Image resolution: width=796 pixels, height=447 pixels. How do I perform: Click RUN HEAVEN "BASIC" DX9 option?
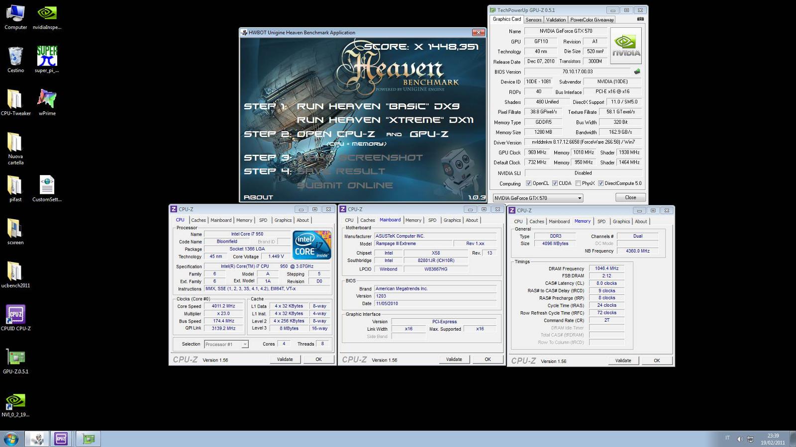378,106
